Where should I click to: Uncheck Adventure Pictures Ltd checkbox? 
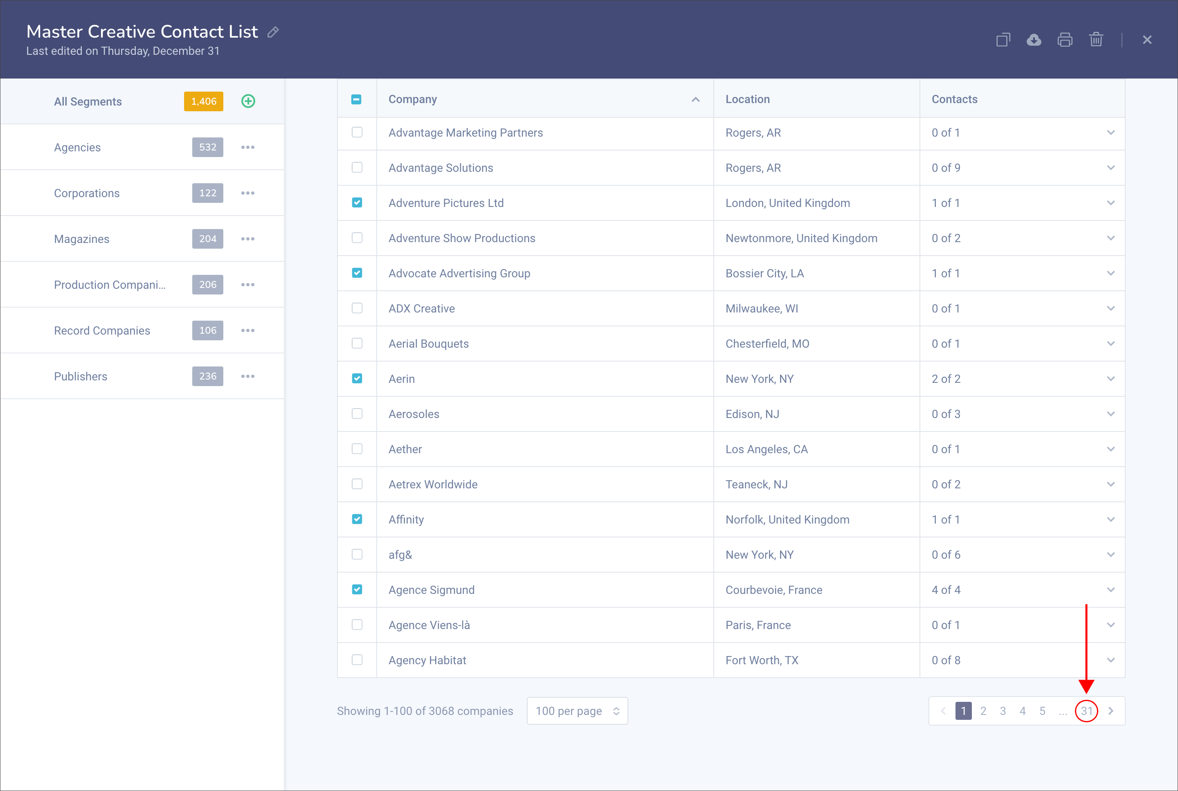coord(357,203)
